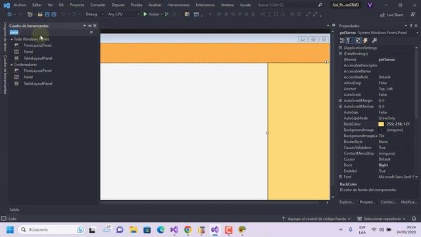This screenshot has width=421, height=237.
Task: Click Agregar al control de código fuente
Action: [x=316, y=219]
